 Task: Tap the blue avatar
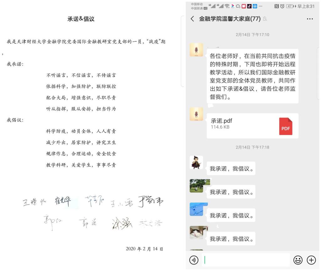click(196, 209)
